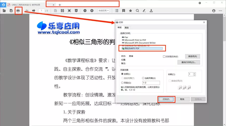Close the document tab
This screenshot has width=226, height=126.
point(53,5)
